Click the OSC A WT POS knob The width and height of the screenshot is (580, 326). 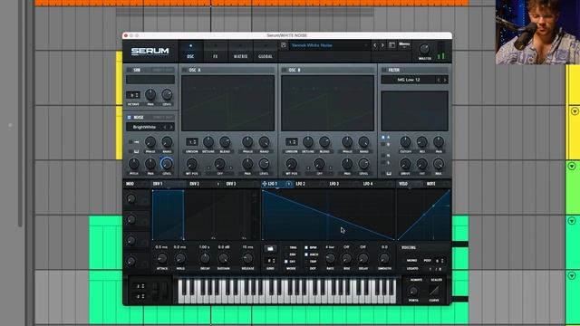[192, 164]
